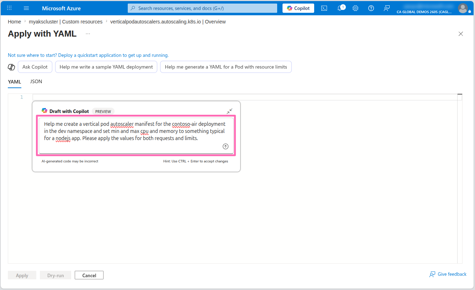Open the help question mark menu
Screen dimensions: 475x290
[371, 8]
